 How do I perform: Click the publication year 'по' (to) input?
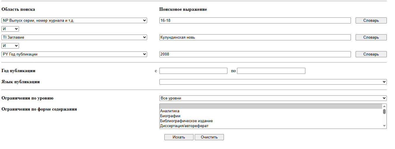point(271,71)
